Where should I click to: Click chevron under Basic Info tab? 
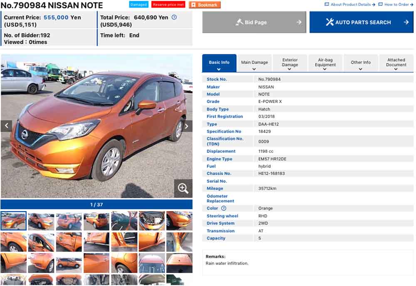click(x=219, y=69)
